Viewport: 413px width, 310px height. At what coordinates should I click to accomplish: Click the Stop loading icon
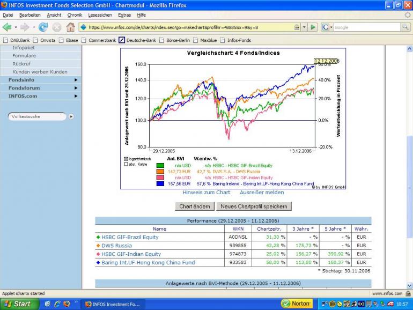(56, 27)
